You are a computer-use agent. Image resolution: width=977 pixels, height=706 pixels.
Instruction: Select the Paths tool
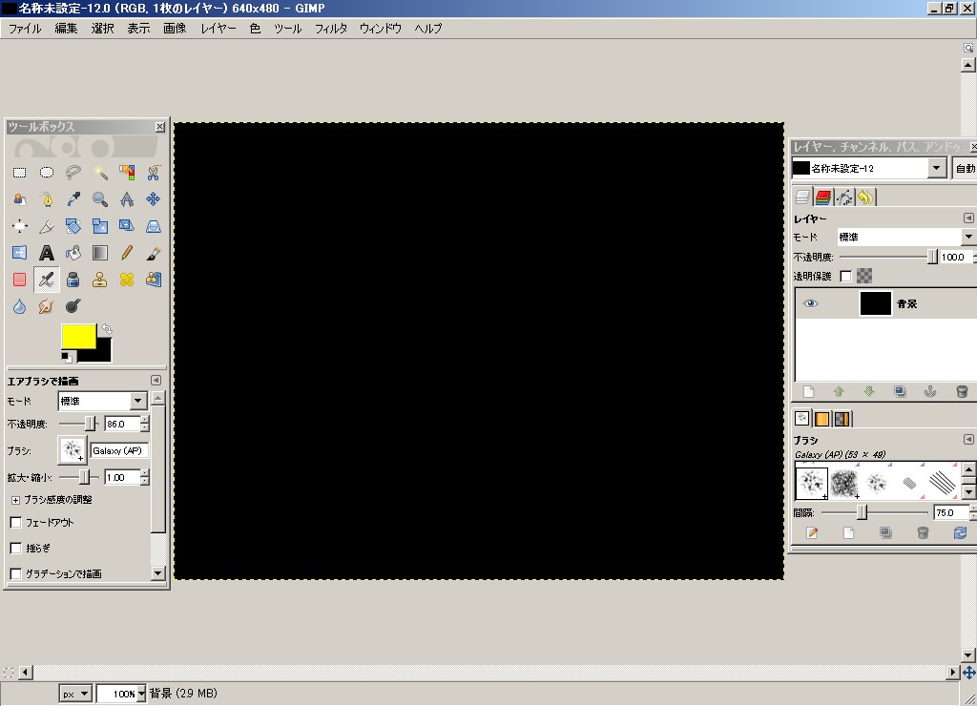[x=47, y=199]
